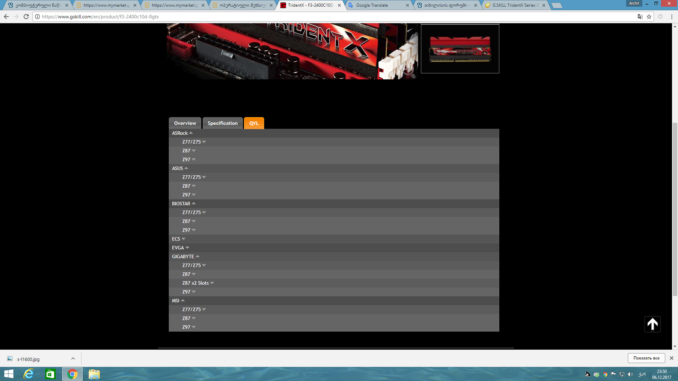Switch to the Overview tab
This screenshot has height=381, width=678.
point(185,123)
